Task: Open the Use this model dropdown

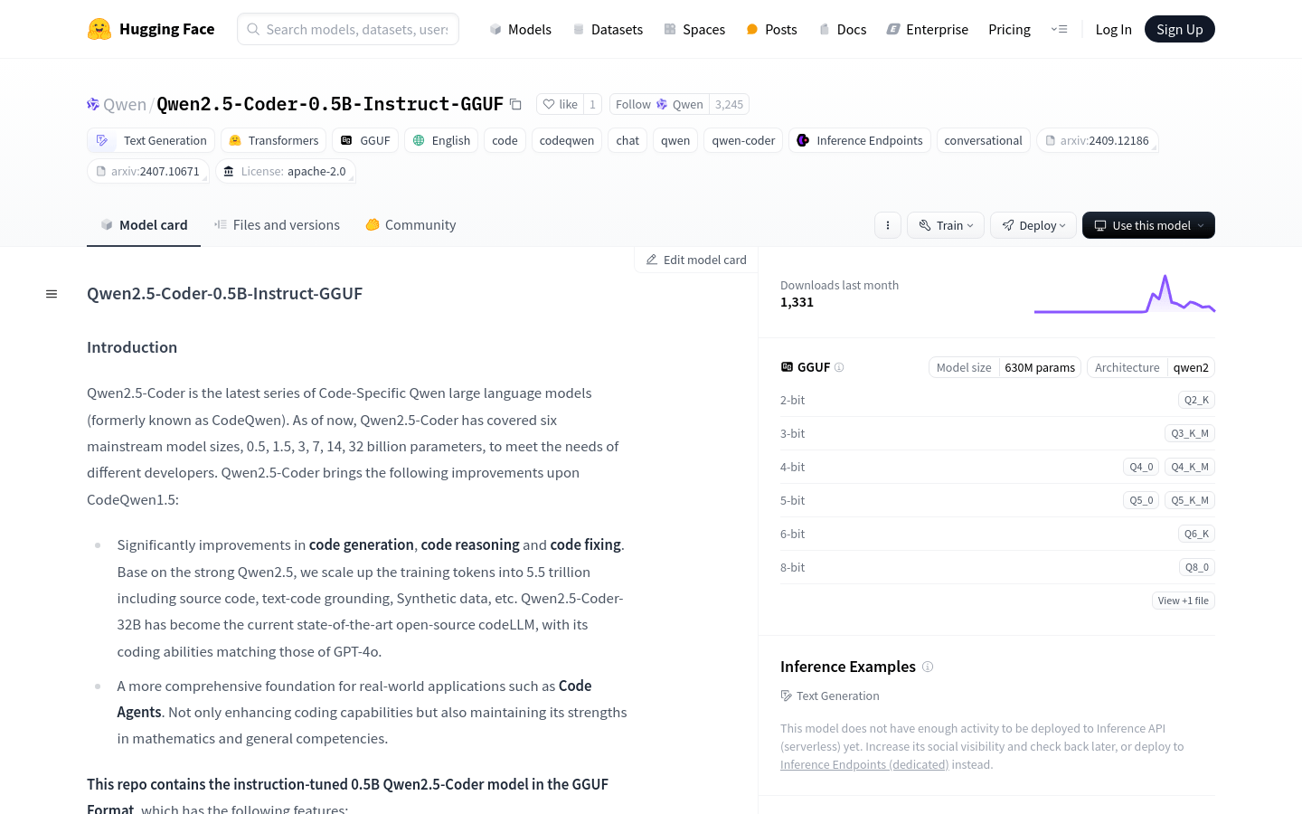Action: click(x=1148, y=224)
